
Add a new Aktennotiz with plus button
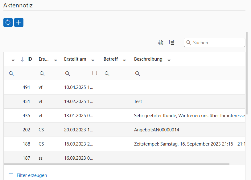tap(19, 22)
